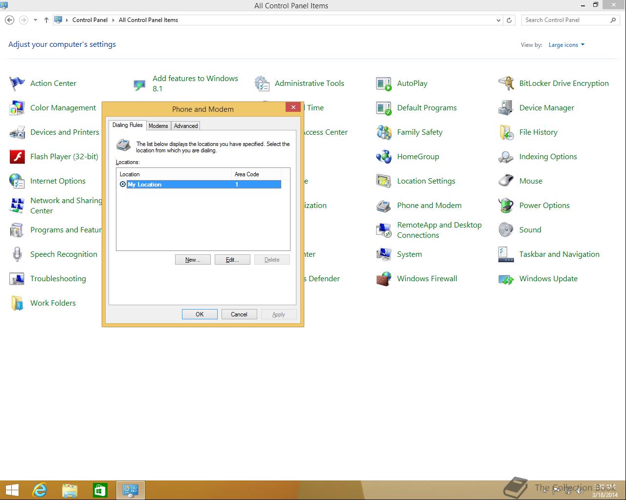Close the Phone and Modem dialog
Viewport: 626px width, 500px height.
click(x=293, y=107)
